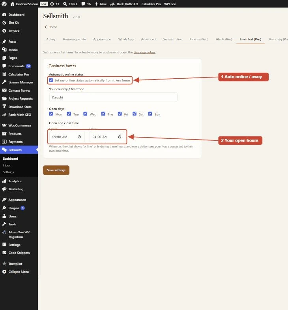Uncheck the Sat open day checkbox

[135, 114]
